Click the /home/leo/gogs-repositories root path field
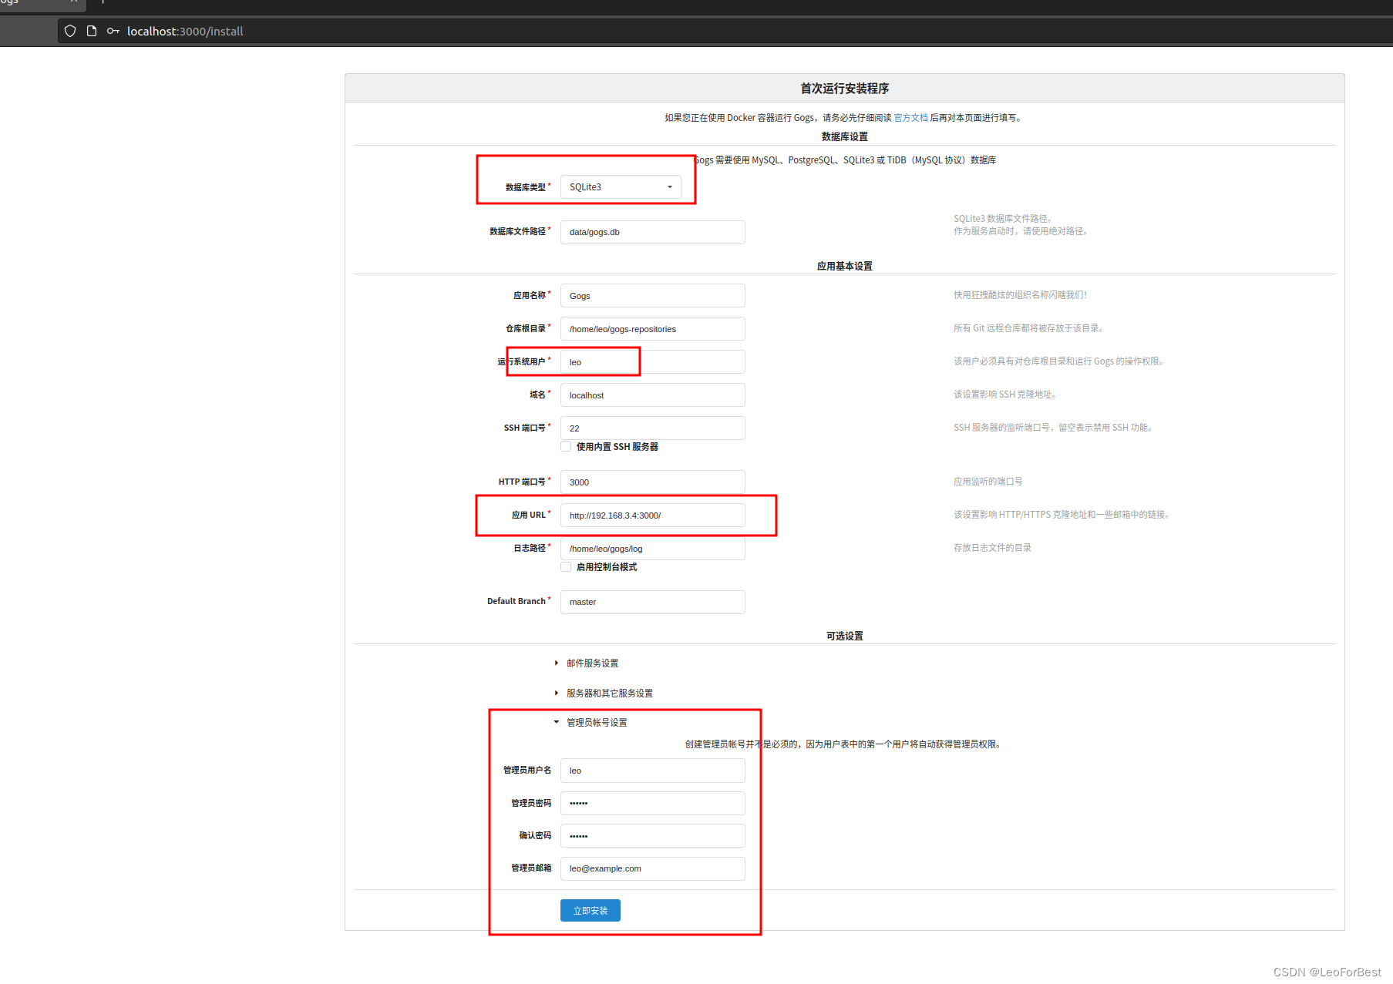1393x984 pixels. [x=652, y=329]
